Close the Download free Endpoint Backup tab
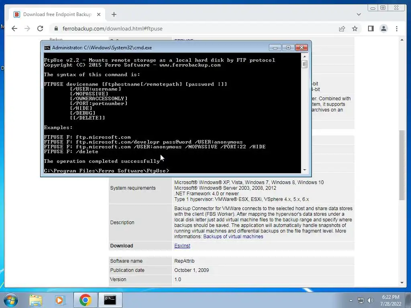 [99, 14]
